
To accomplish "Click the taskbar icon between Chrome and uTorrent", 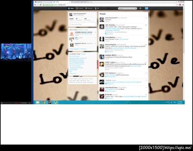I will tap(50, 102).
